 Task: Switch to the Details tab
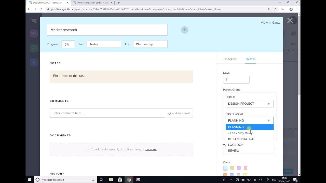(251, 59)
